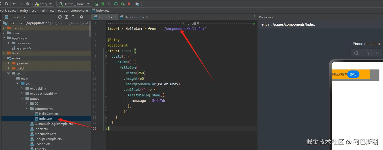Viewport: 383px width, 150px height.
Task: Select app.json5 in the project tree
Action: (x=21, y=48)
